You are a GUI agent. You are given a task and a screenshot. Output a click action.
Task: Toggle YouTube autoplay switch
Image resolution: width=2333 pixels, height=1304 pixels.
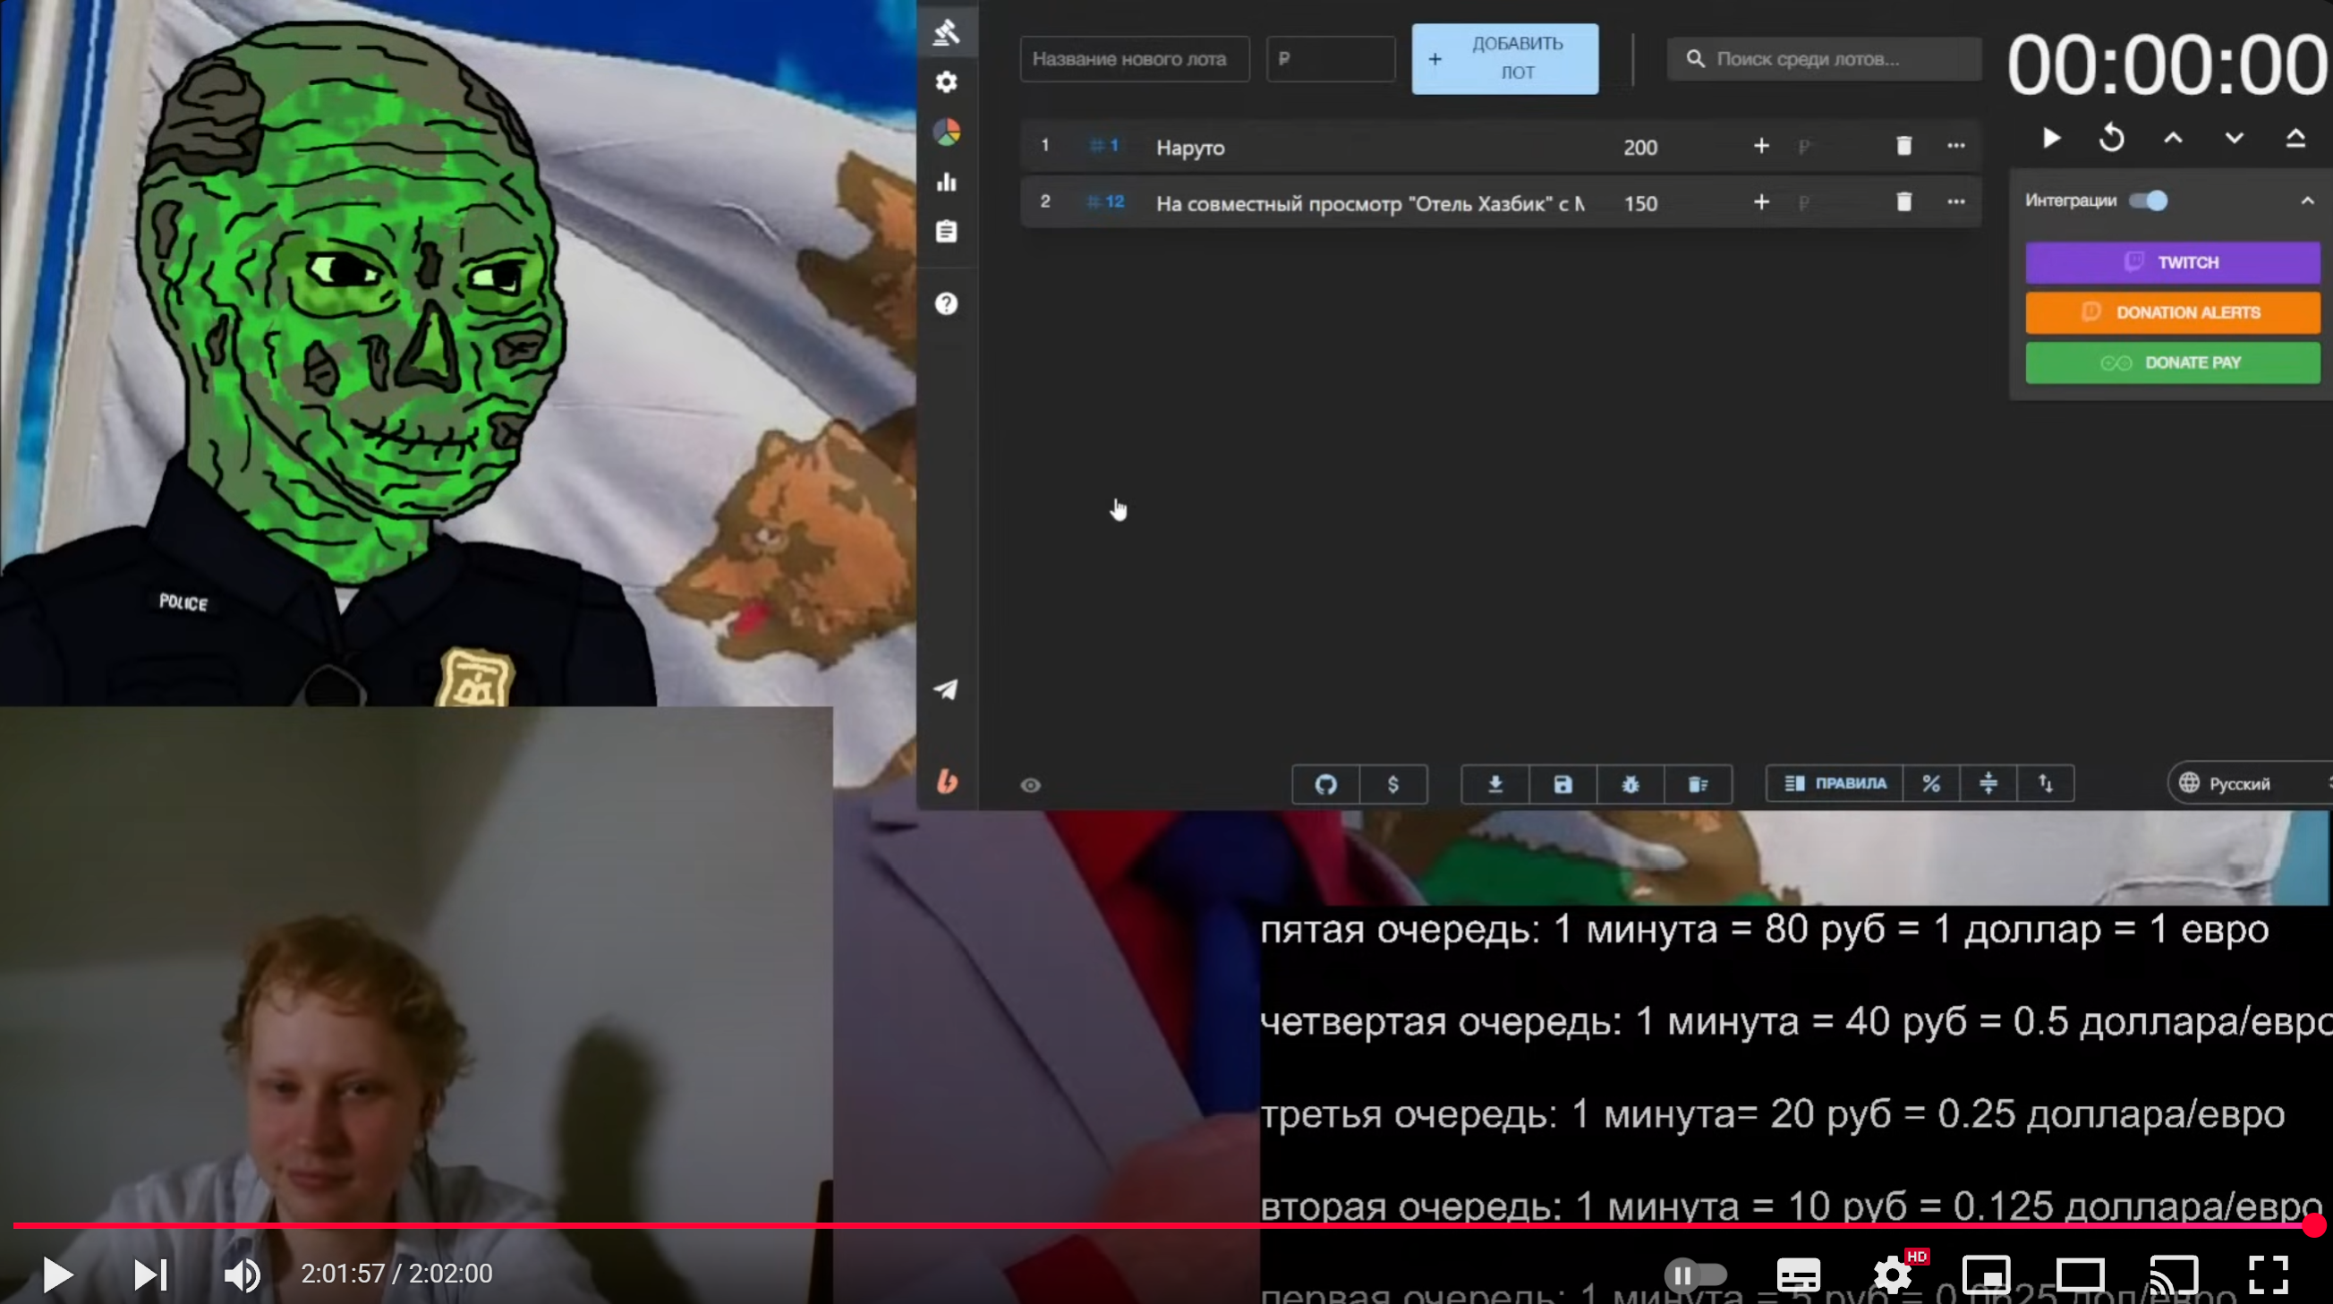pos(1696,1274)
